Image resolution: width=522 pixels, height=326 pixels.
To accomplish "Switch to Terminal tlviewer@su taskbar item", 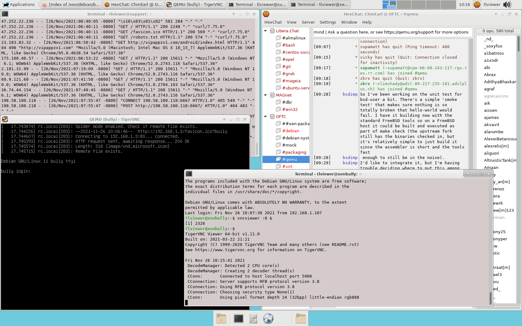I will pyautogui.click(x=257, y=4).
